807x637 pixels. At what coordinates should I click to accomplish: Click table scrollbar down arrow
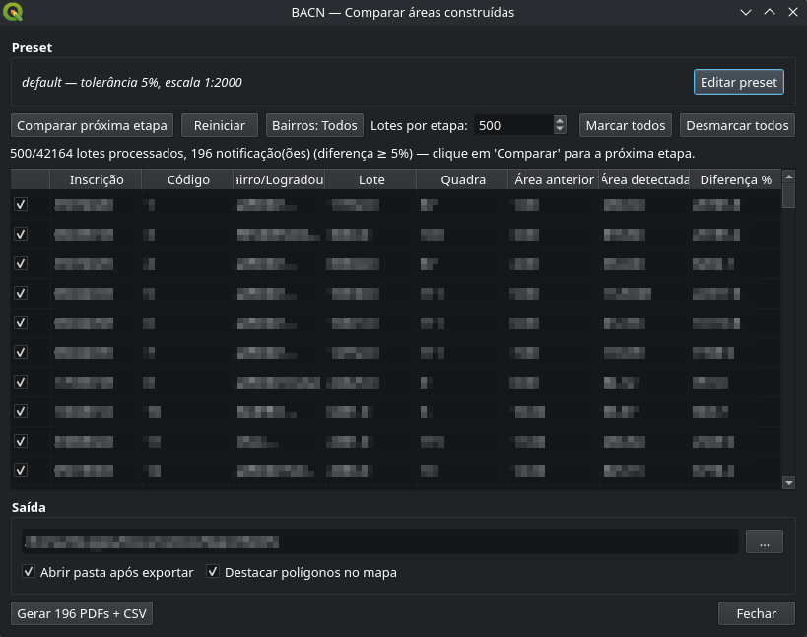coord(788,482)
